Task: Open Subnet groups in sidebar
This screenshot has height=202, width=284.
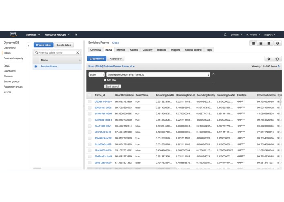Action: pos(11,81)
